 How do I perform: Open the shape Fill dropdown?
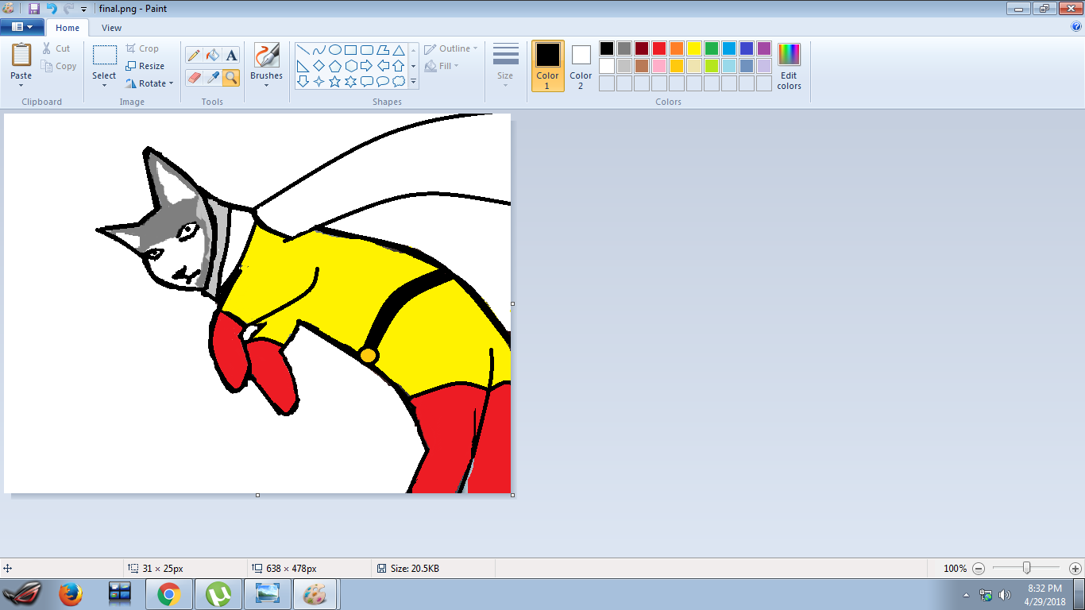point(442,66)
